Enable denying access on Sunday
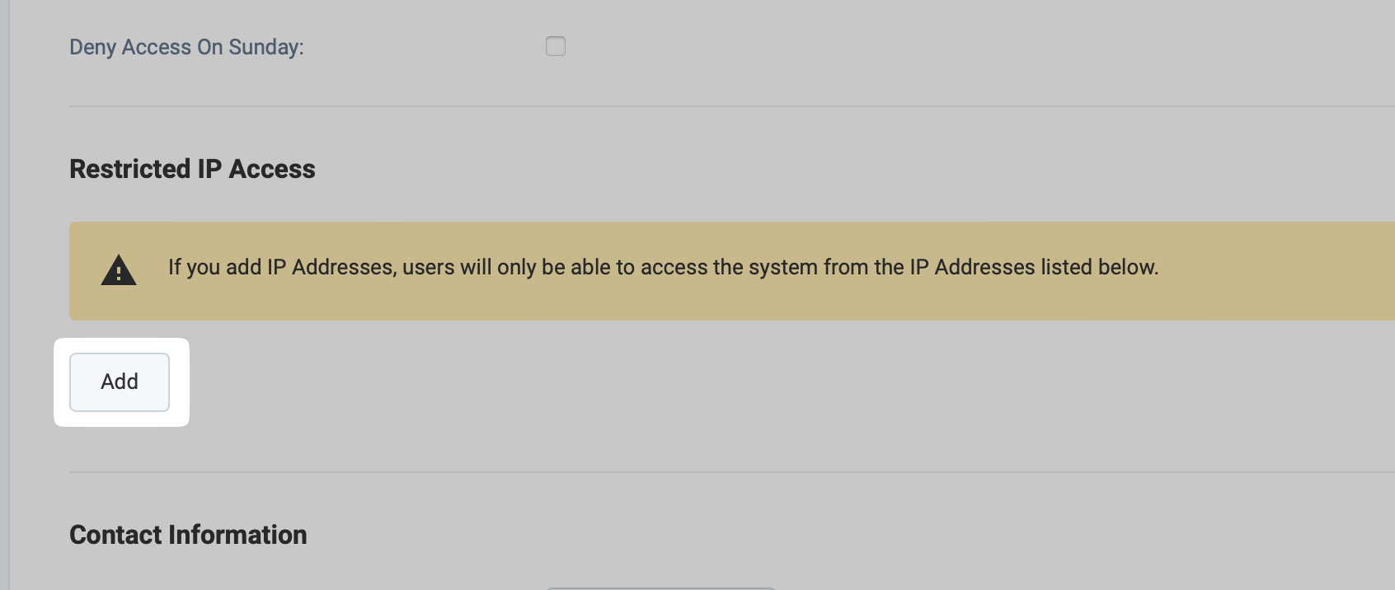Screen dimensions: 1395x590 pyautogui.click(x=556, y=46)
